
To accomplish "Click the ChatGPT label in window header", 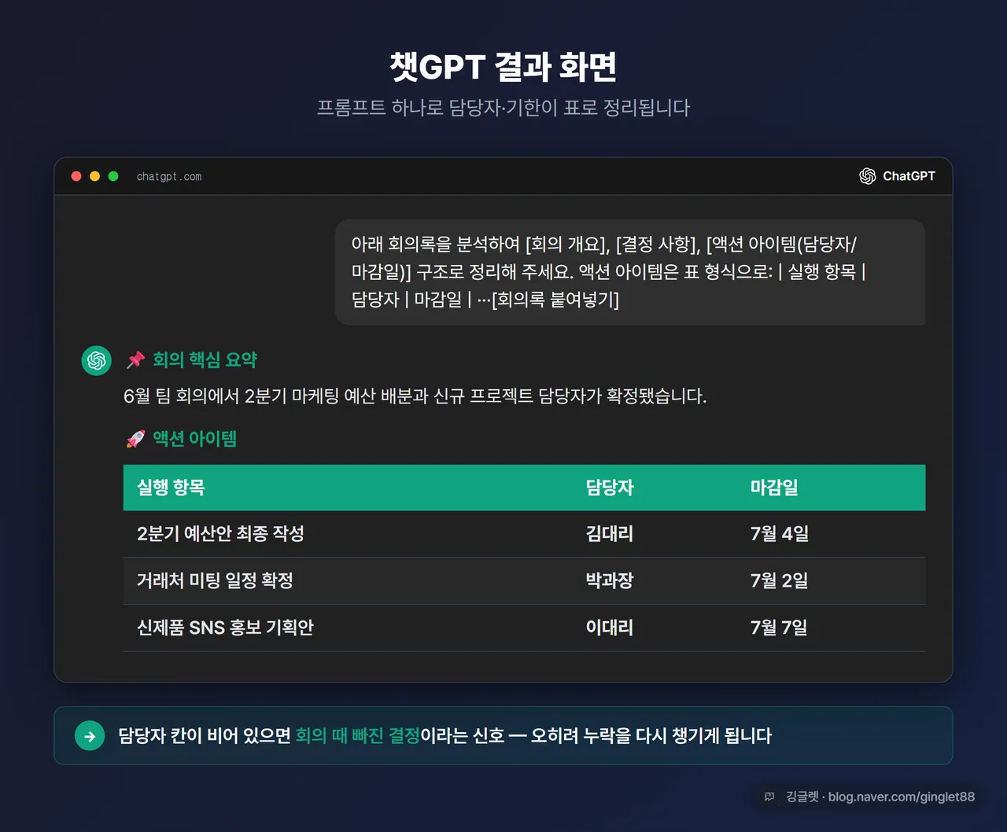I will [x=909, y=176].
